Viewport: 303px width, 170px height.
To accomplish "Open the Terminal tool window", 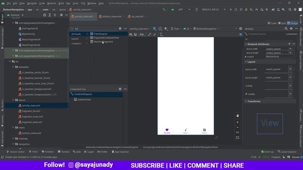I will 63,152.
